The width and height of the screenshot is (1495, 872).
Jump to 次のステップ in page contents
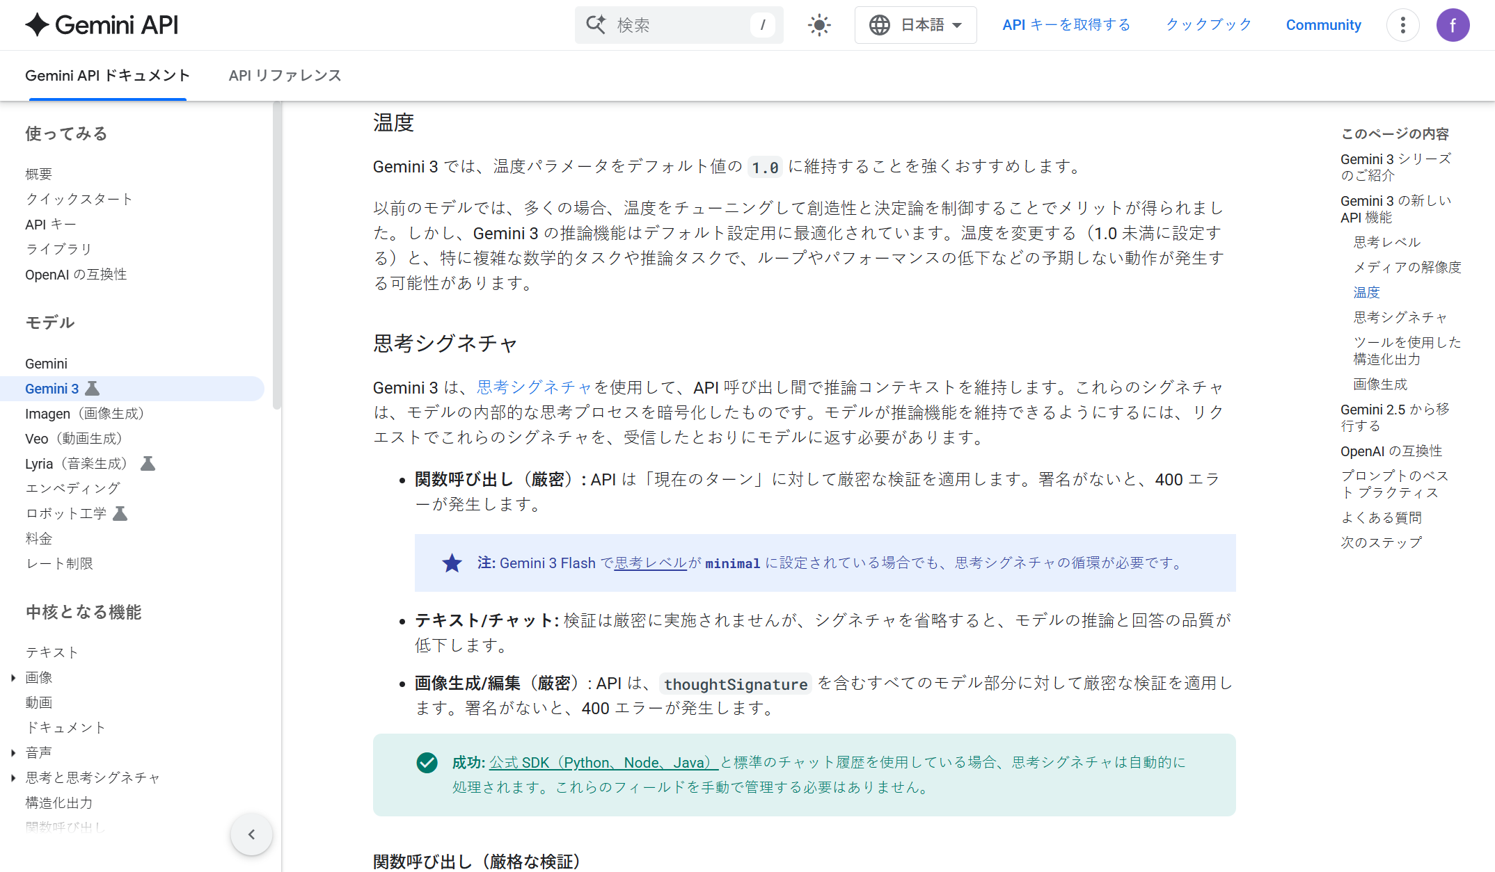pyautogui.click(x=1382, y=542)
